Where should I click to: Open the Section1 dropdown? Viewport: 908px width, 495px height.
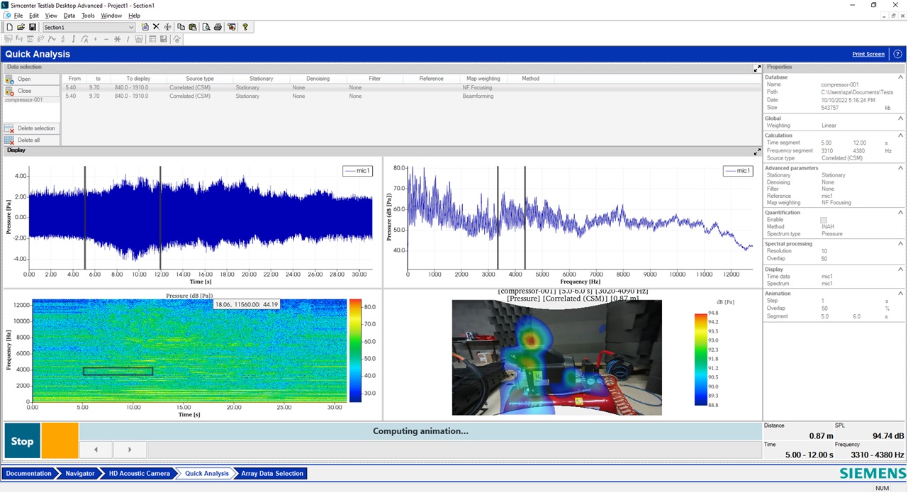(x=130, y=27)
